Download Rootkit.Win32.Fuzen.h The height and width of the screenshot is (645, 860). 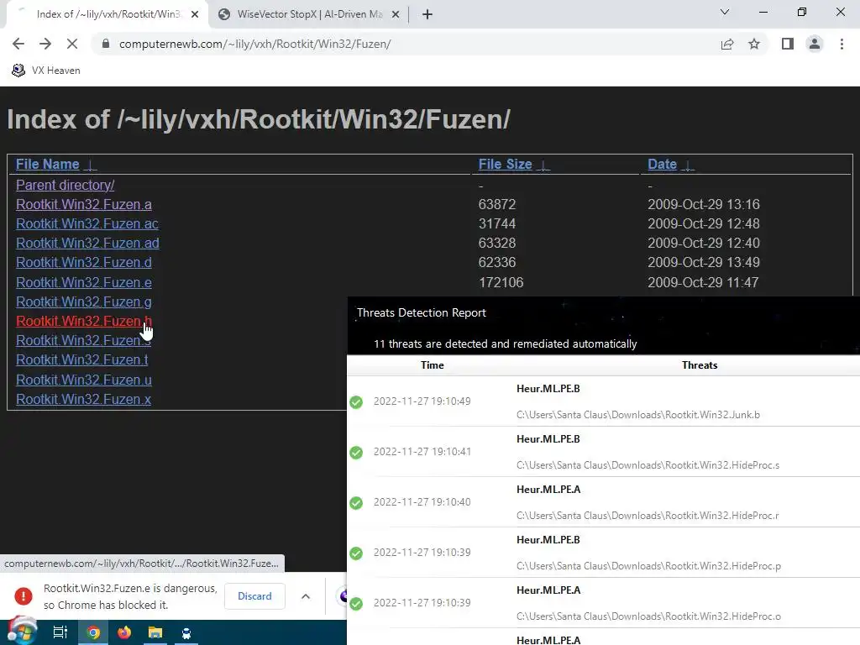[x=84, y=321]
